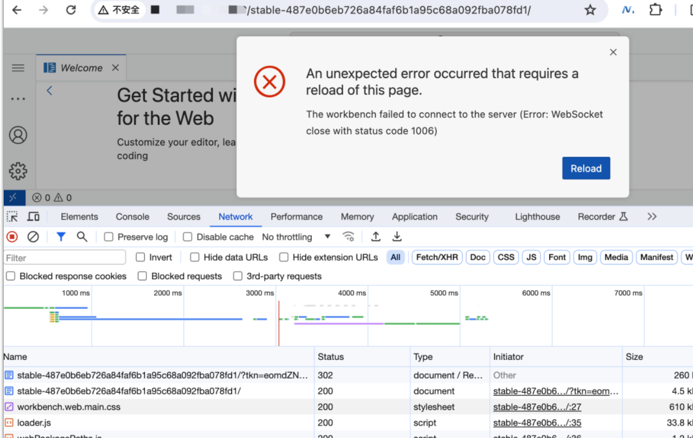
Task: Switch to the Console tab
Action: click(133, 217)
